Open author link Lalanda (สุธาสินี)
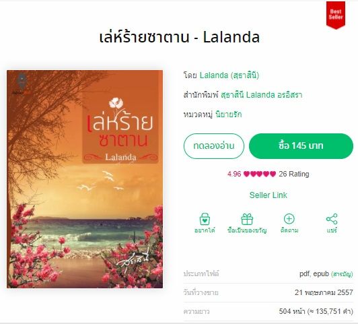358x324 pixels. pos(229,75)
